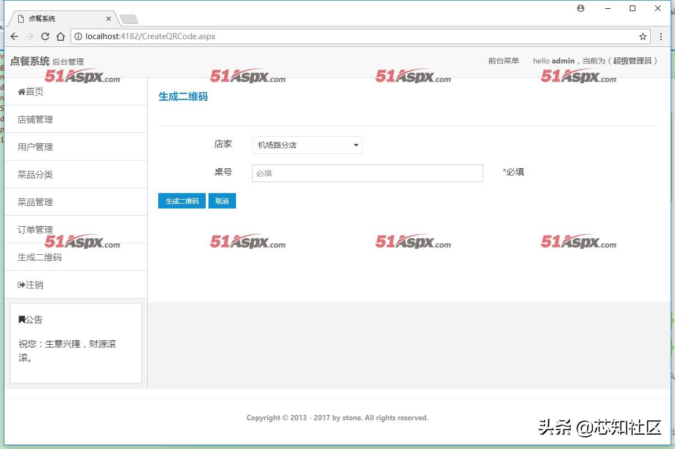
Task: Select 订单管理 in the sidebar
Action: point(35,229)
